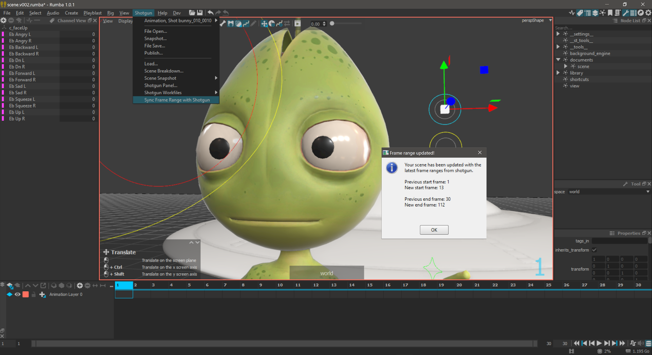Image resolution: width=652 pixels, height=355 pixels.
Task: Open the node graph network icon
Action: pyautogui.click(x=603, y=13)
